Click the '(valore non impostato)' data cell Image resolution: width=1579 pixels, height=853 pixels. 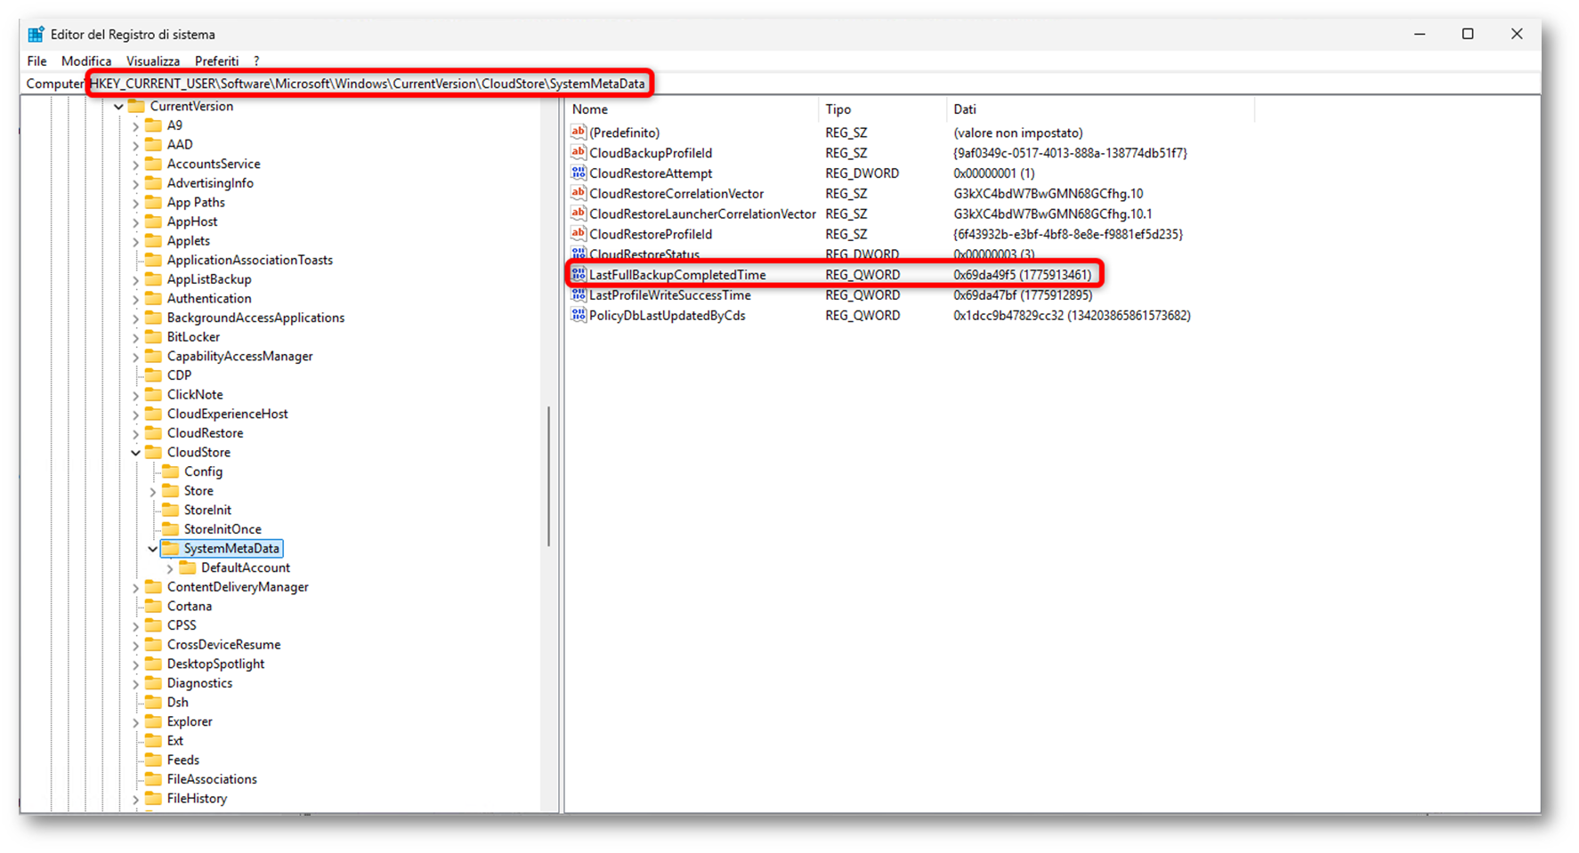coord(1018,133)
